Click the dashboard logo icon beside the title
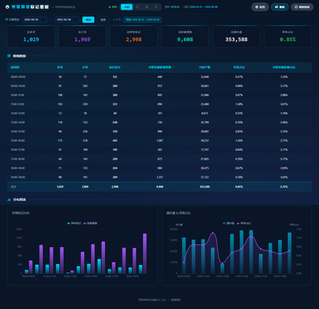Screen dimensions: 319x309 7,7
